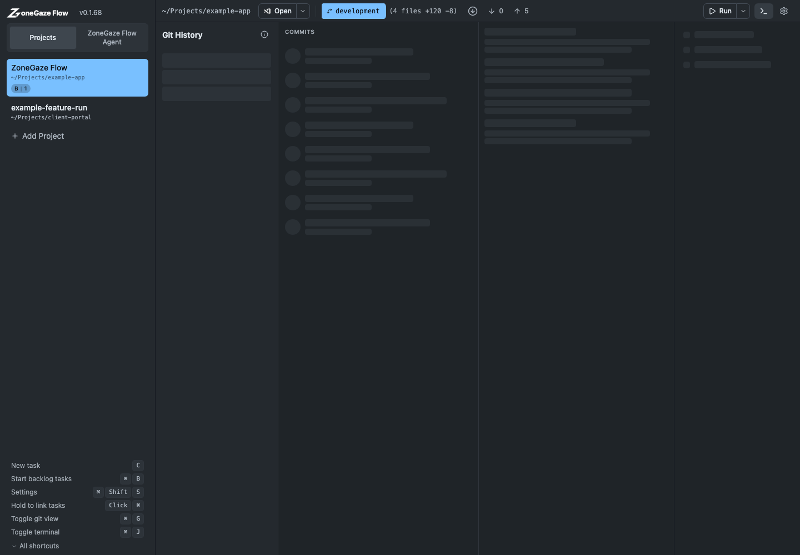Collapse the All shortcuts section
Viewport: 800px width, 555px height.
(x=36, y=546)
